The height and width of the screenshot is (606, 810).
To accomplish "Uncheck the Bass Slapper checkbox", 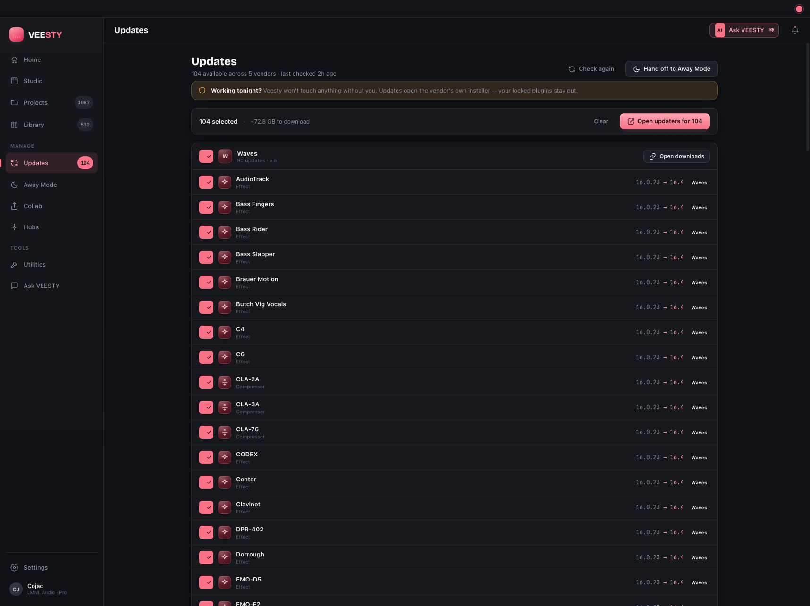I will tap(206, 257).
